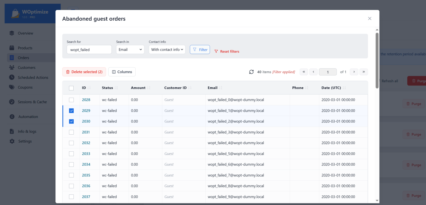Click next page chevron button

354,72
